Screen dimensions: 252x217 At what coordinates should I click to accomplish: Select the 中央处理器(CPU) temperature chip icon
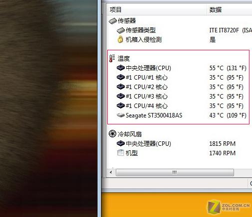pyautogui.click(x=121, y=68)
